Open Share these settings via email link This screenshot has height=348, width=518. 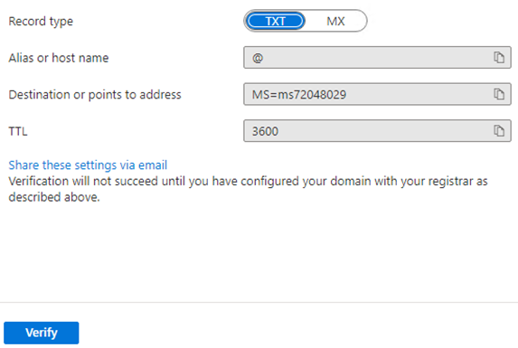[88, 165]
